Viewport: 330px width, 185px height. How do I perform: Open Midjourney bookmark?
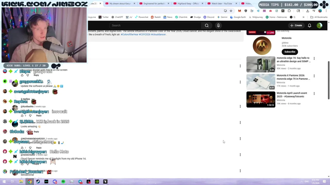pyautogui.click(x=256, y=17)
